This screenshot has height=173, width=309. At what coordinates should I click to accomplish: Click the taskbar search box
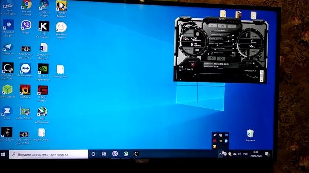(x=48, y=154)
